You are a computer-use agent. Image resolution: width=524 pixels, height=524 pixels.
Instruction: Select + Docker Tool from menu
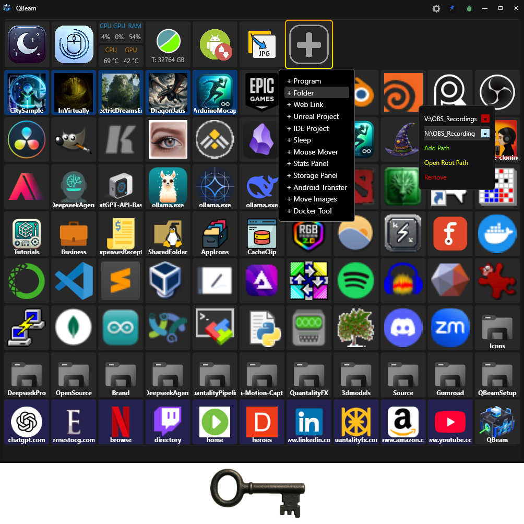316,211
